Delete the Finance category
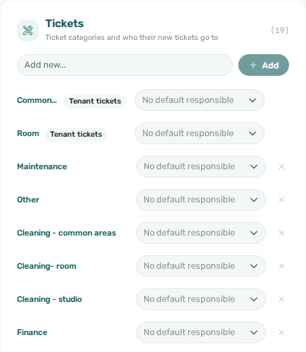 point(282,332)
